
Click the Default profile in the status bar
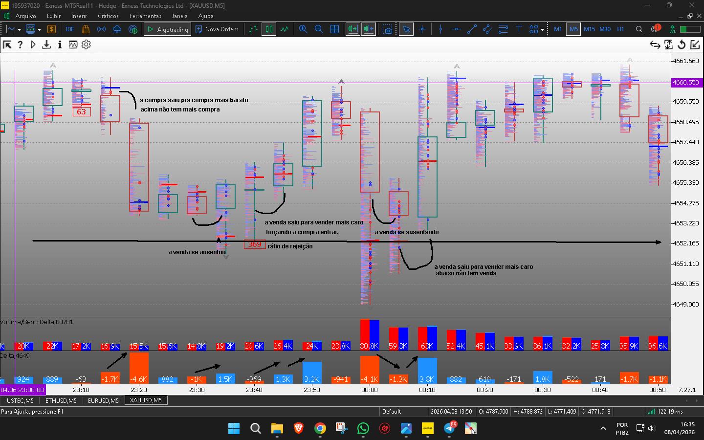pyautogui.click(x=392, y=412)
